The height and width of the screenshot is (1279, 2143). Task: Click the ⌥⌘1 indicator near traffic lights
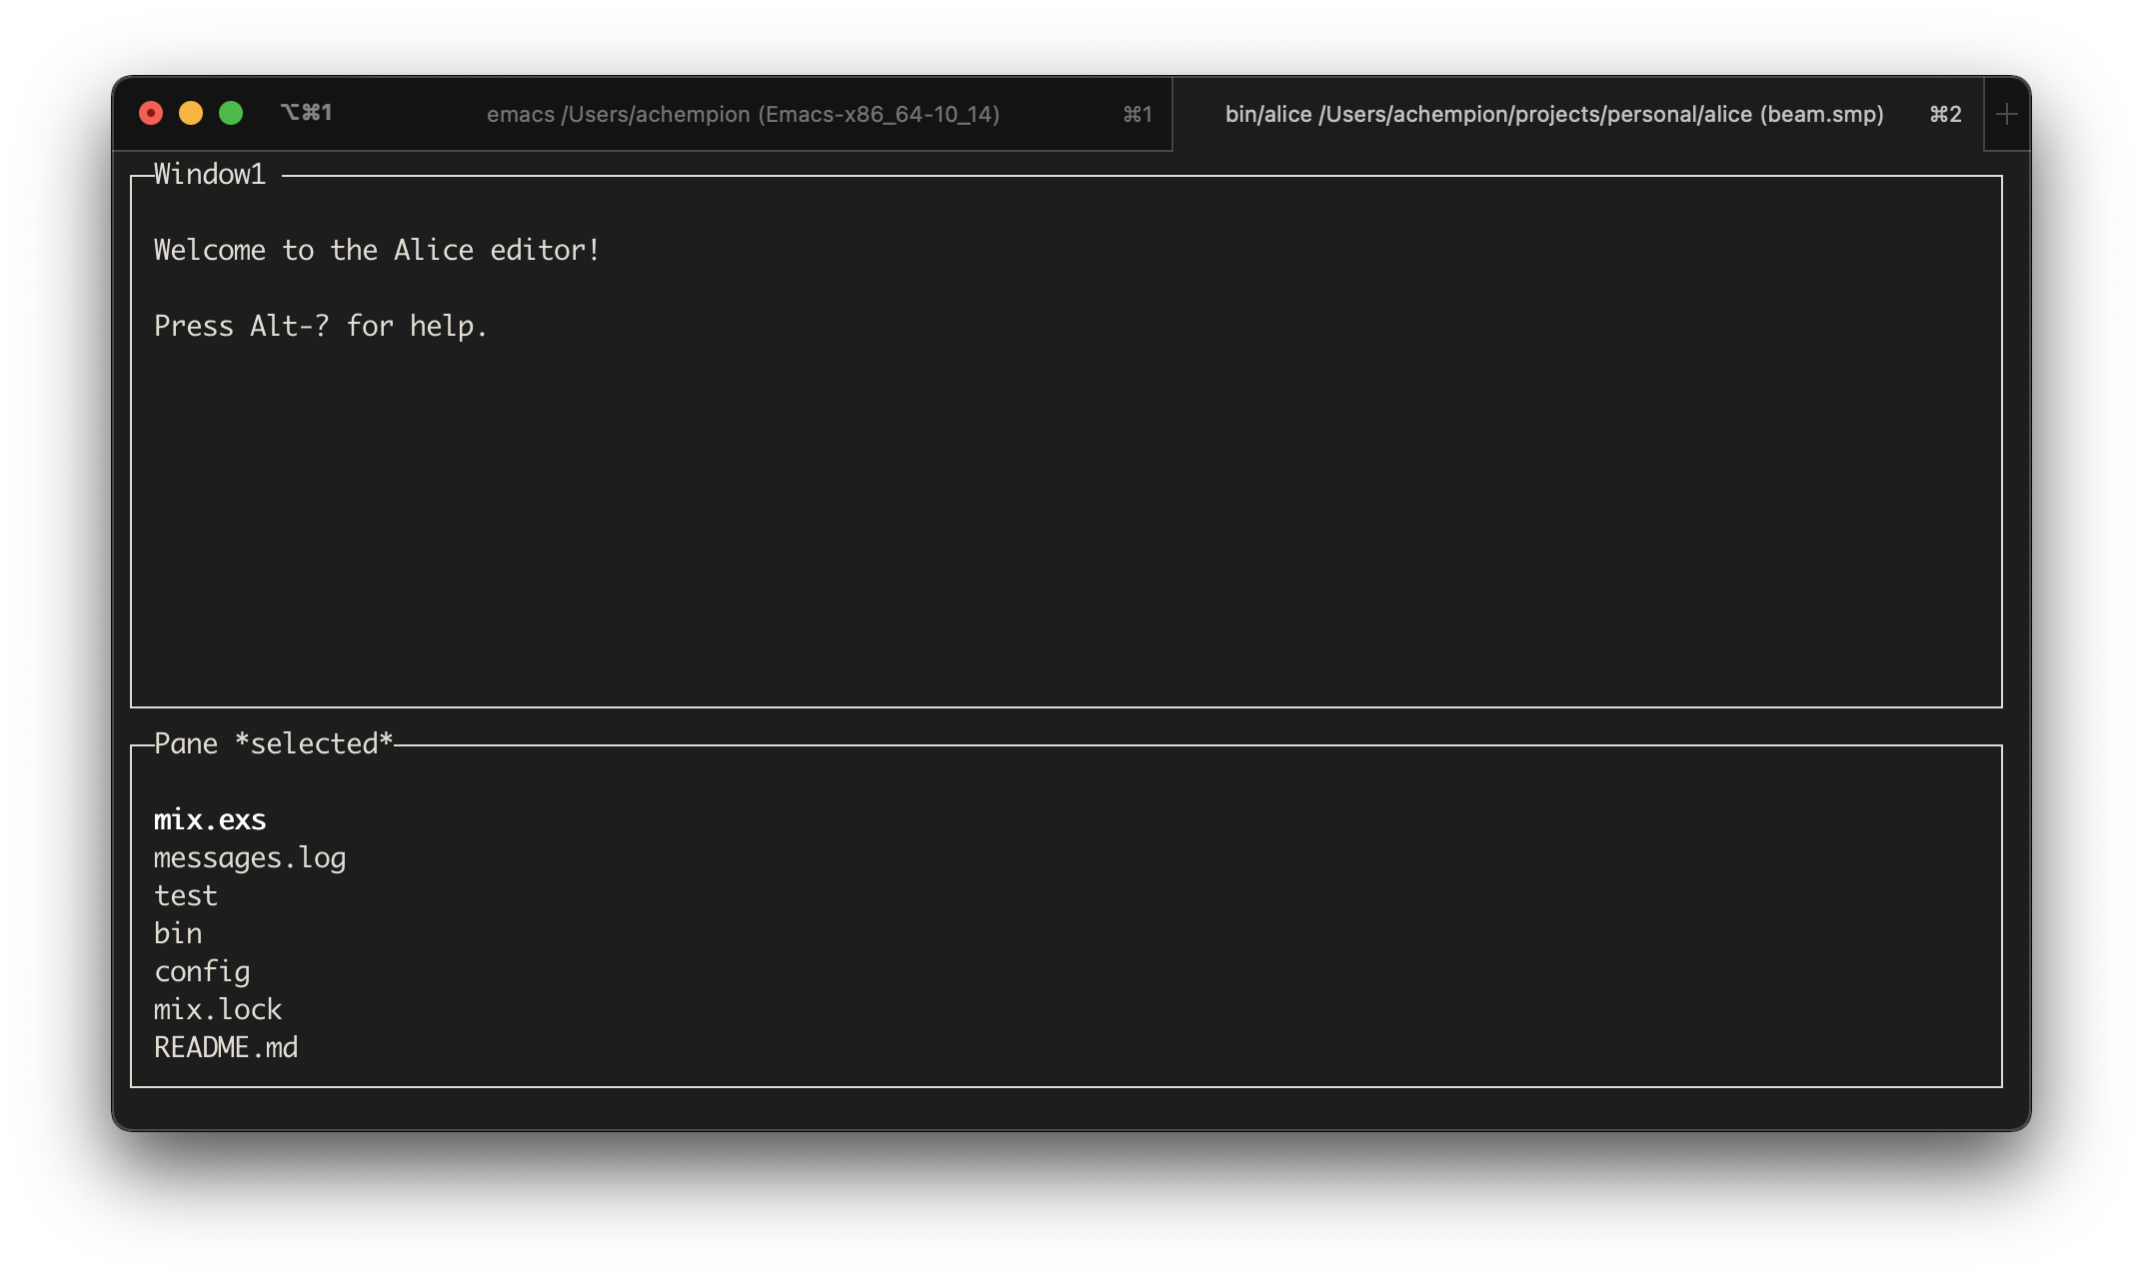(307, 112)
